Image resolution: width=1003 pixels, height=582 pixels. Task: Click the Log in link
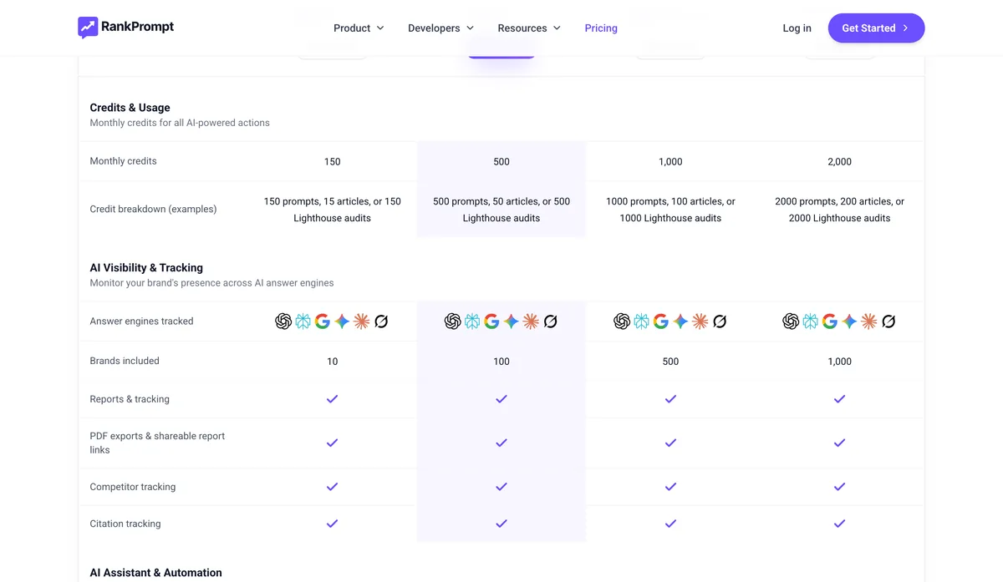click(x=797, y=28)
